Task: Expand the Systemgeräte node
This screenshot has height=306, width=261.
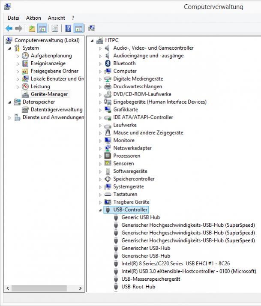Action: [x=100, y=187]
